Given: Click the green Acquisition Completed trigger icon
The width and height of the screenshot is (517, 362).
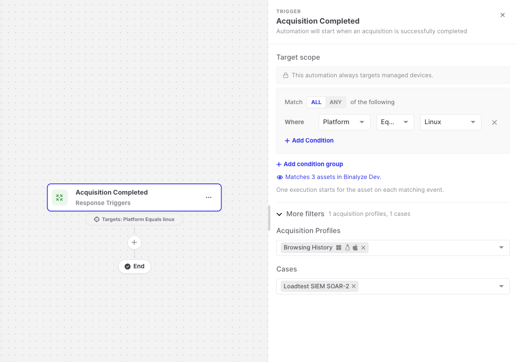Looking at the screenshot, I should coord(60,197).
